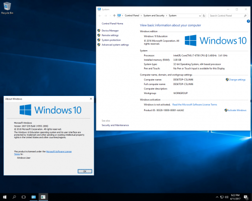The height and width of the screenshot is (201, 252).
Task: Close the About Windows dialog
Action: click(91, 99)
